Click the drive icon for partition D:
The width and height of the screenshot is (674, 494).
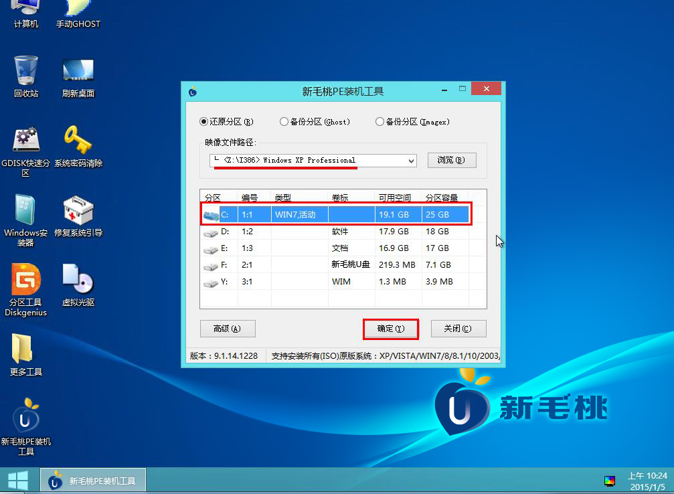[211, 232]
